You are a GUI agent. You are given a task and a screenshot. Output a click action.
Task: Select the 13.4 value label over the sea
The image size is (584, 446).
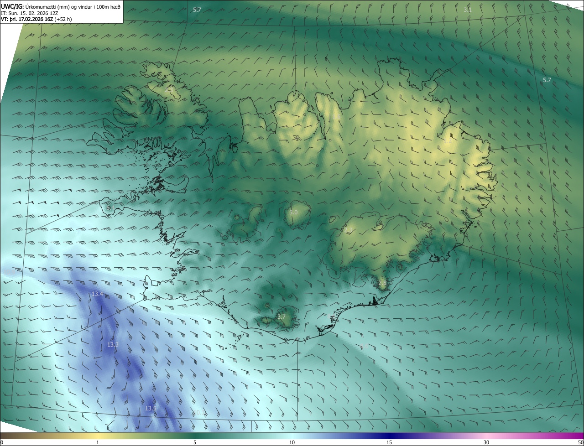point(97,294)
